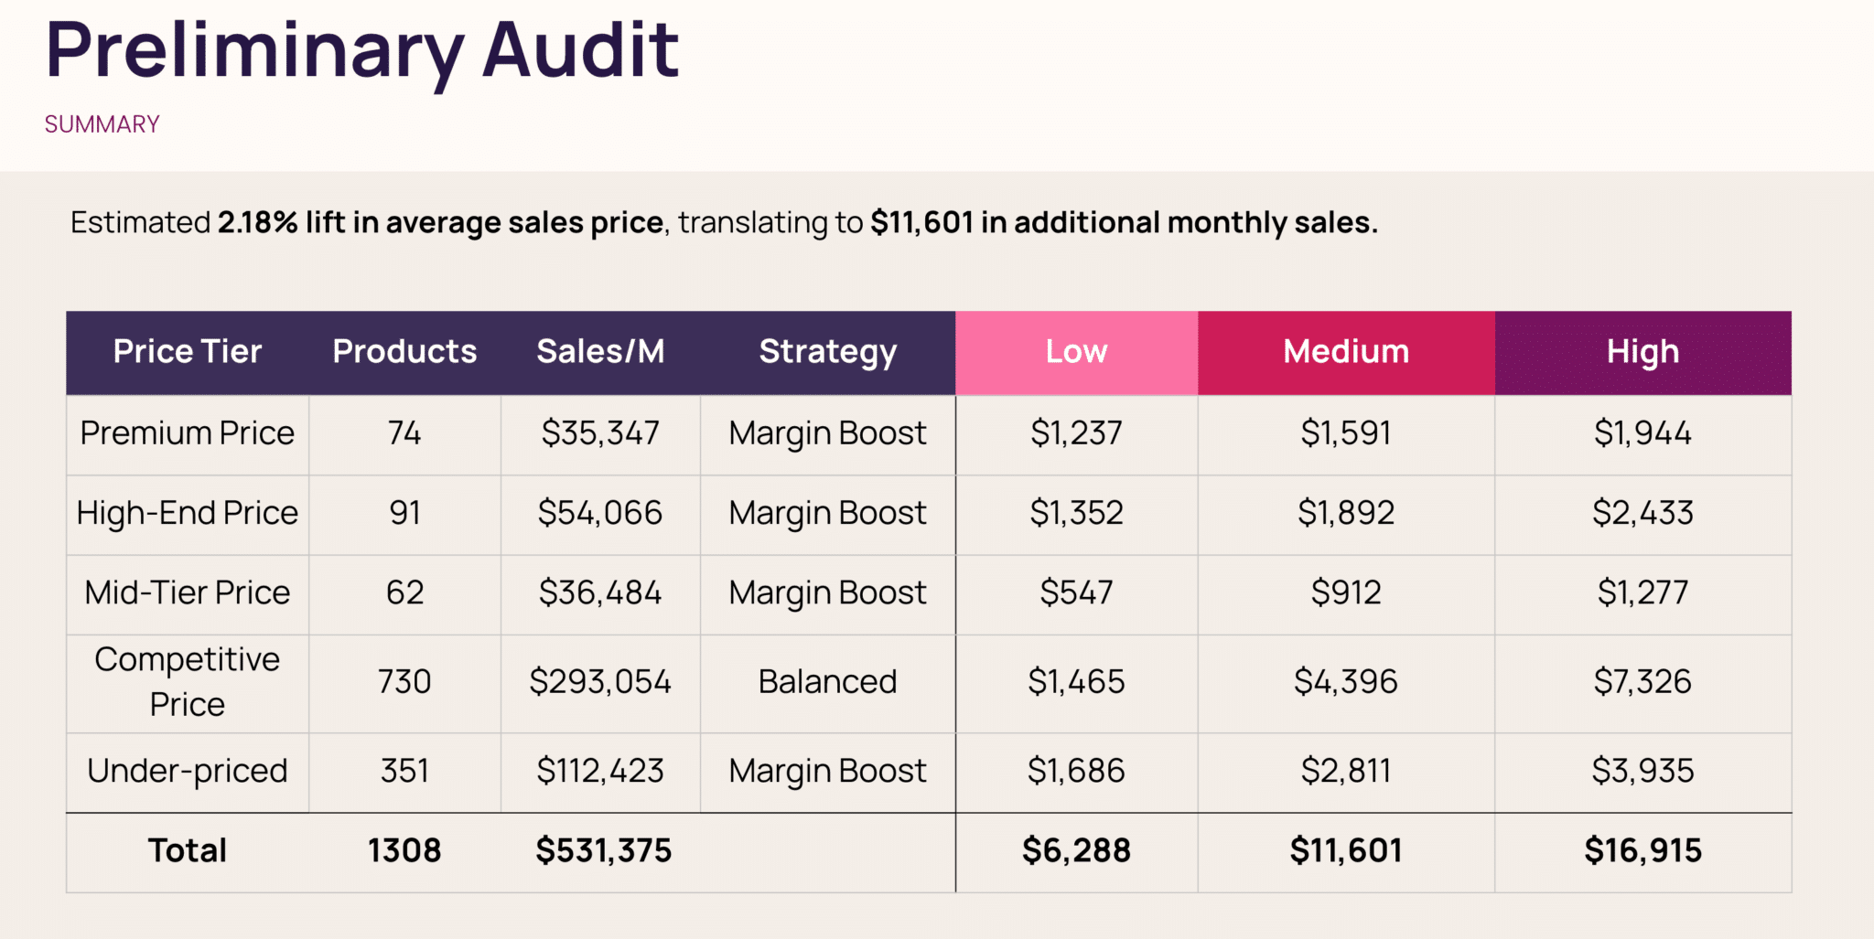Select the $293,054 sales cell
The image size is (1874, 939).
pos(600,682)
